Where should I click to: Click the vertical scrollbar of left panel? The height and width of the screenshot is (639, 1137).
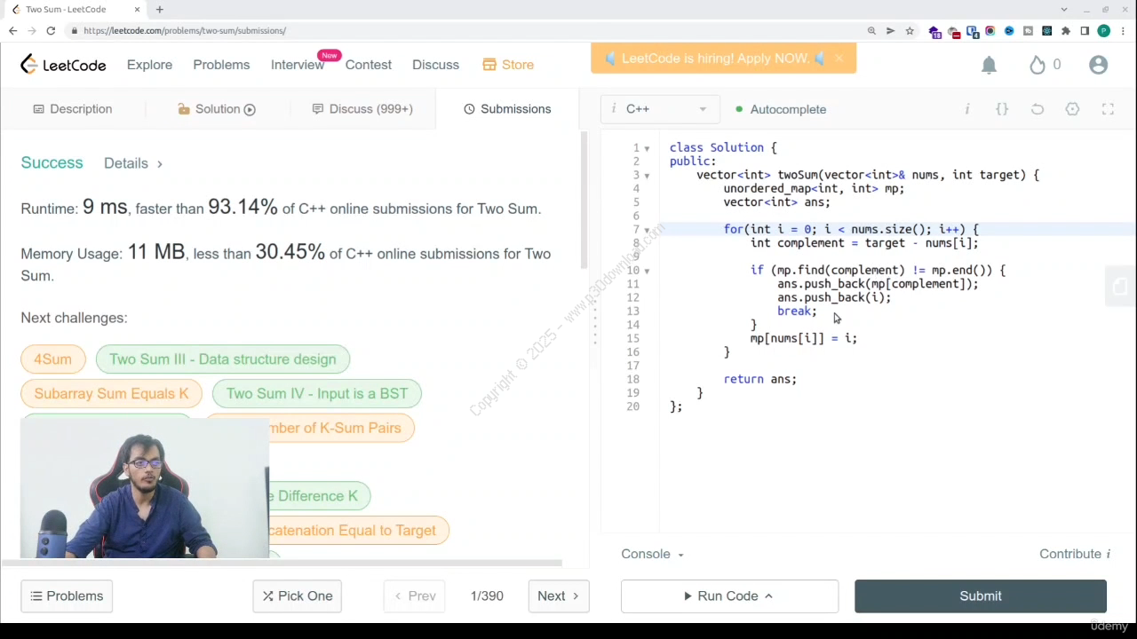[584, 200]
